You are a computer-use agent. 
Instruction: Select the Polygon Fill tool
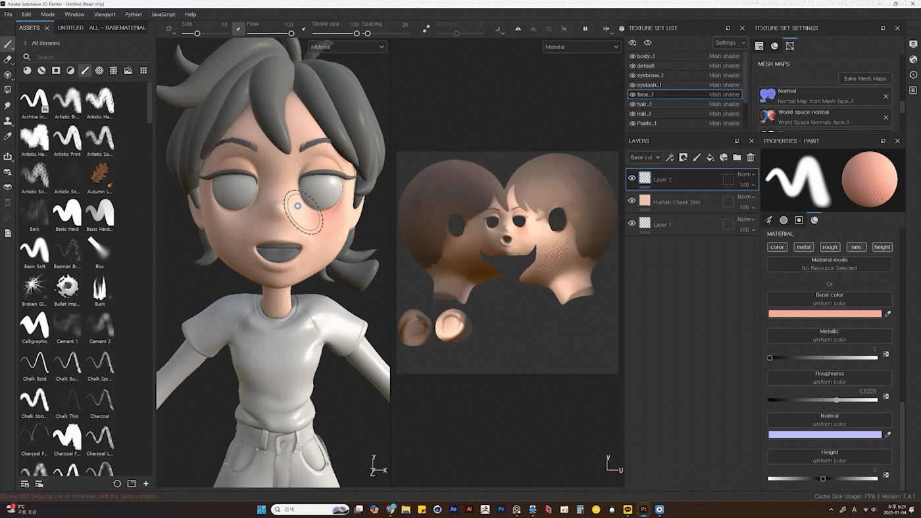click(8, 89)
